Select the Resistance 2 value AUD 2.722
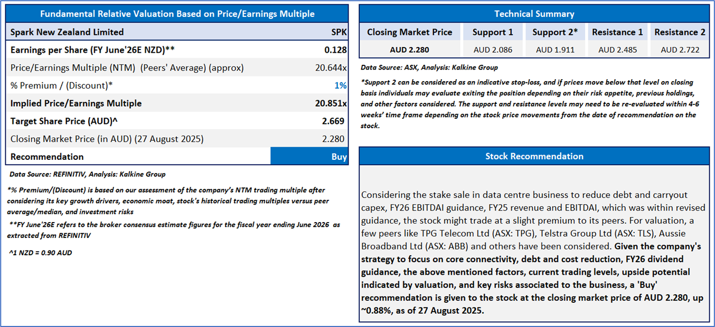The image size is (715, 327). 680,50
